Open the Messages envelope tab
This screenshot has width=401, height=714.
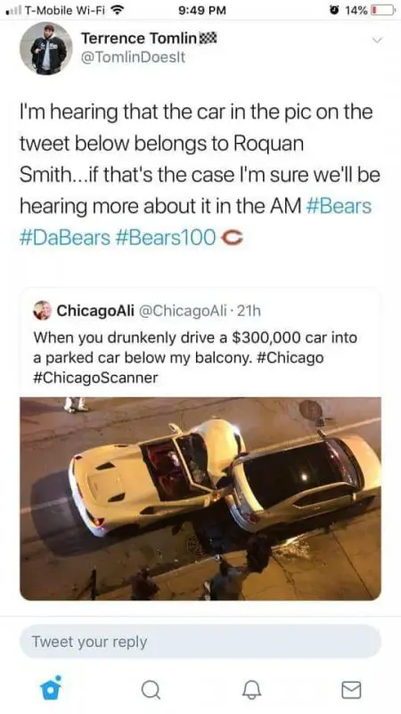[x=351, y=690]
